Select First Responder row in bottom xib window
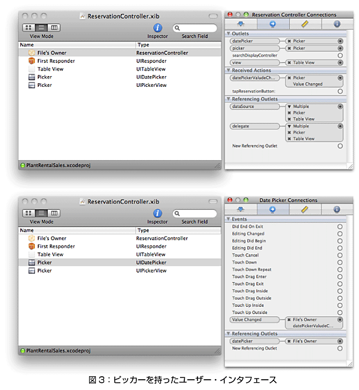Viewport: 359px width, 390px height. pos(120,246)
